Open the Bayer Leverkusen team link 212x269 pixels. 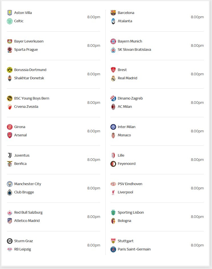(29, 41)
